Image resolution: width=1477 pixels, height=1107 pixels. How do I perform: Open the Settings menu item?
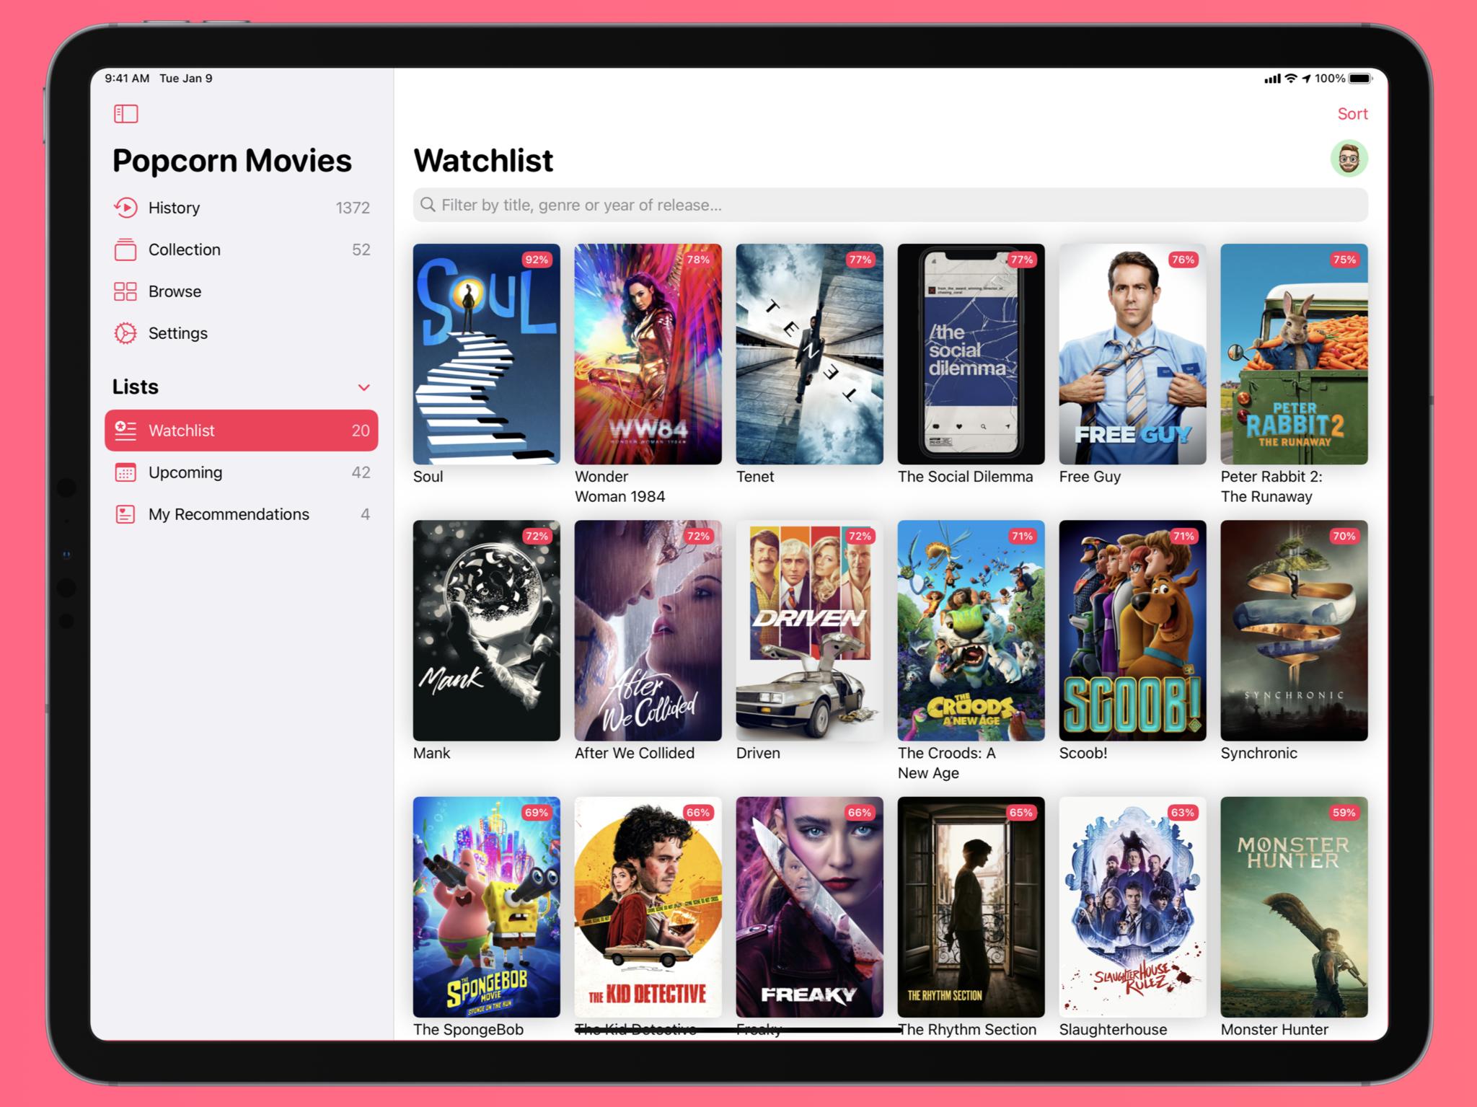(242, 333)
